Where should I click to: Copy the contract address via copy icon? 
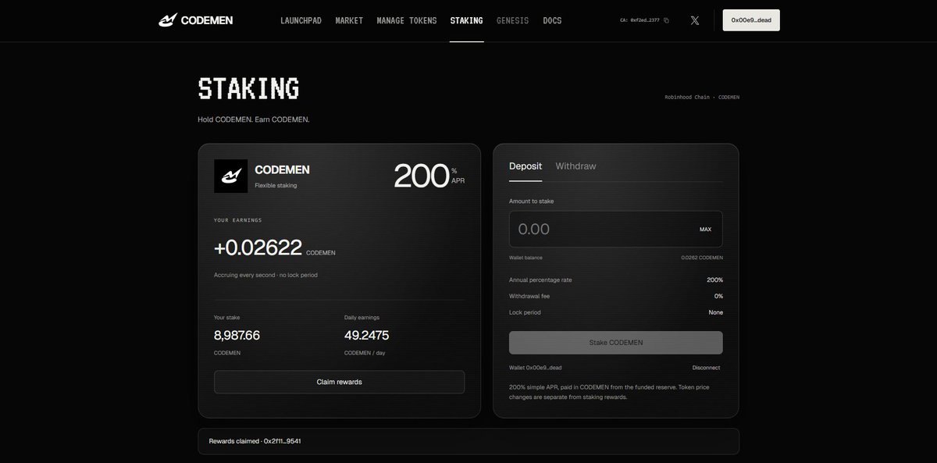click(x=666, y=20)
